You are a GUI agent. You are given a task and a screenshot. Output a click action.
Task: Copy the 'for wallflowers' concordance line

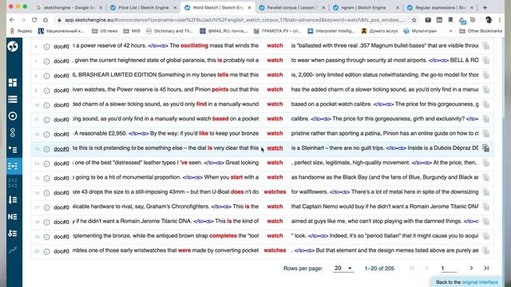pos(486,192)
